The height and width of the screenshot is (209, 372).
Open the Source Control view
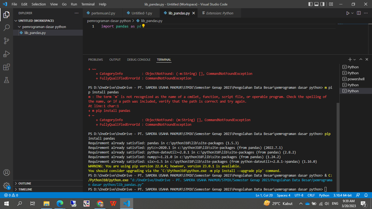7,41
